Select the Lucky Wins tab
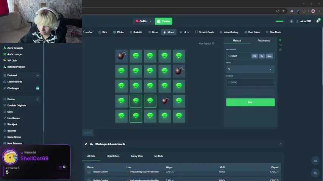Image resolution: width=323 pixels, height=181 pixels. 137,156
